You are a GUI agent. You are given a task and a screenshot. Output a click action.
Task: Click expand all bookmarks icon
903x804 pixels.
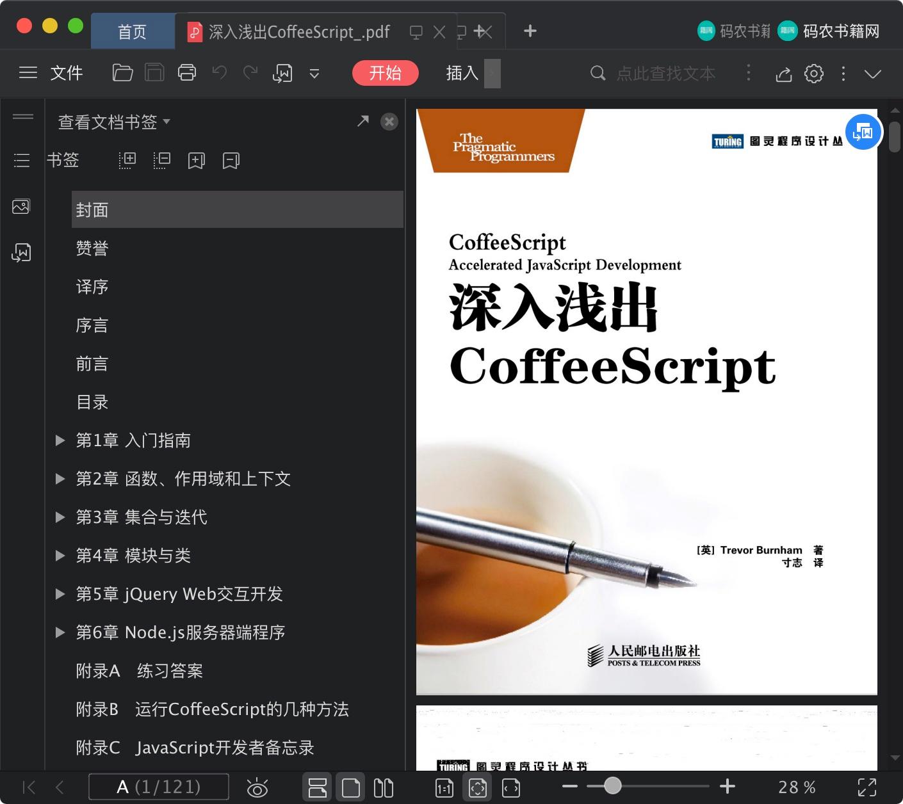tap(127, 160)
